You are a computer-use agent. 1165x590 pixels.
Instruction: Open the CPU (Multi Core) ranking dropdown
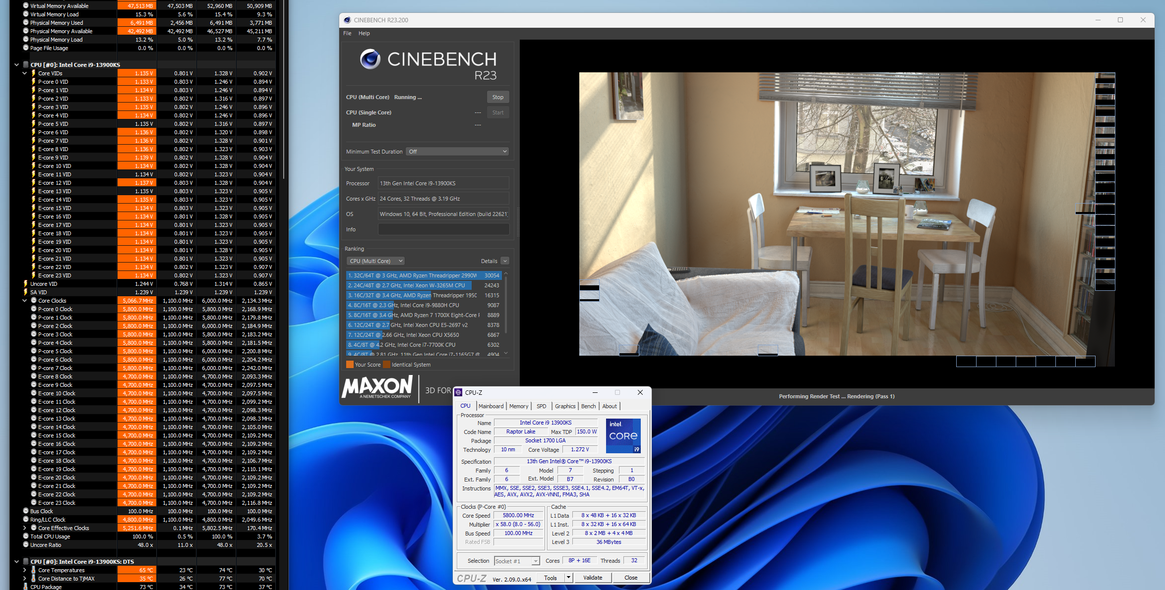[375, 261]
